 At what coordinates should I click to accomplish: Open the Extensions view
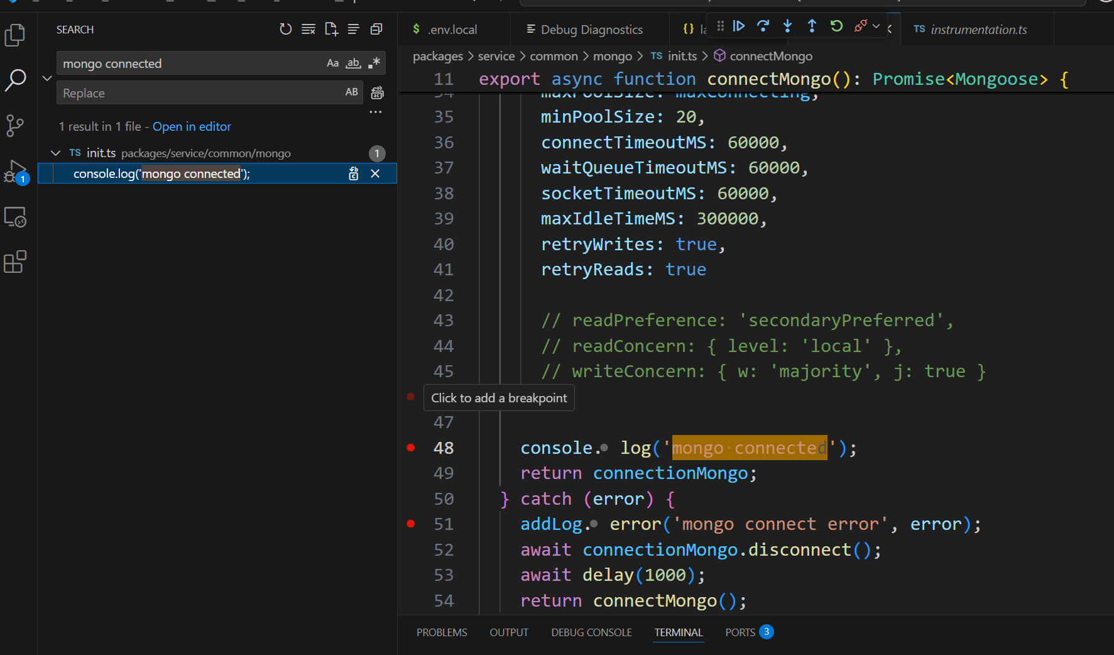click(15, 262)
